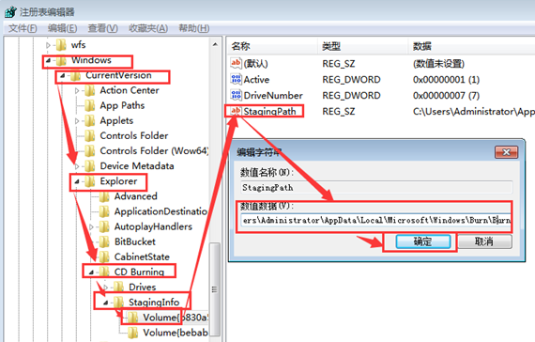Viewport: 535px width, 342px height.
Task: Click the App Paths folder icon
Action: [x=90, y=105]
